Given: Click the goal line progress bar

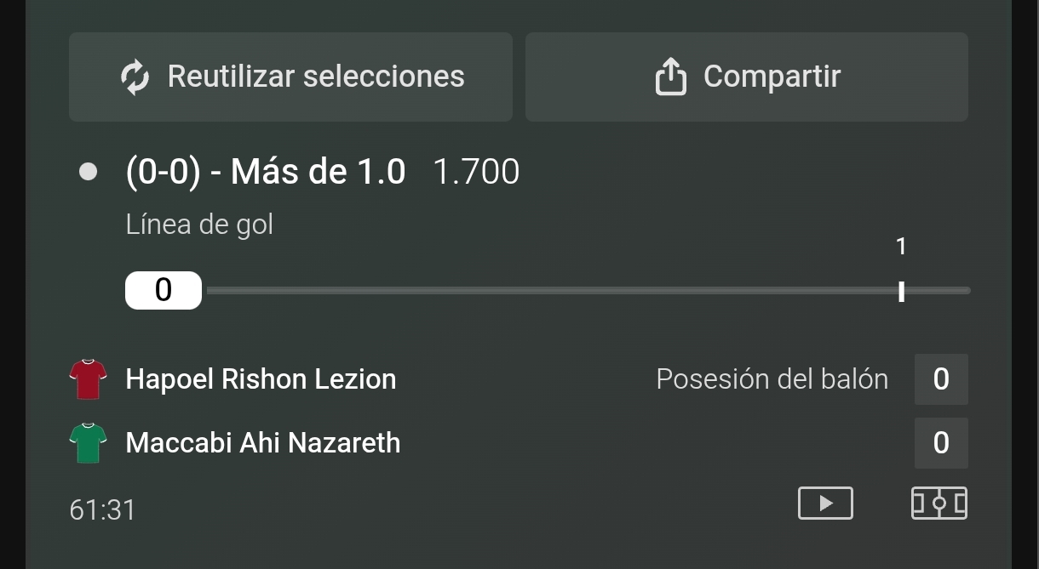Looking at the screenshot, I should pos(588,291).
